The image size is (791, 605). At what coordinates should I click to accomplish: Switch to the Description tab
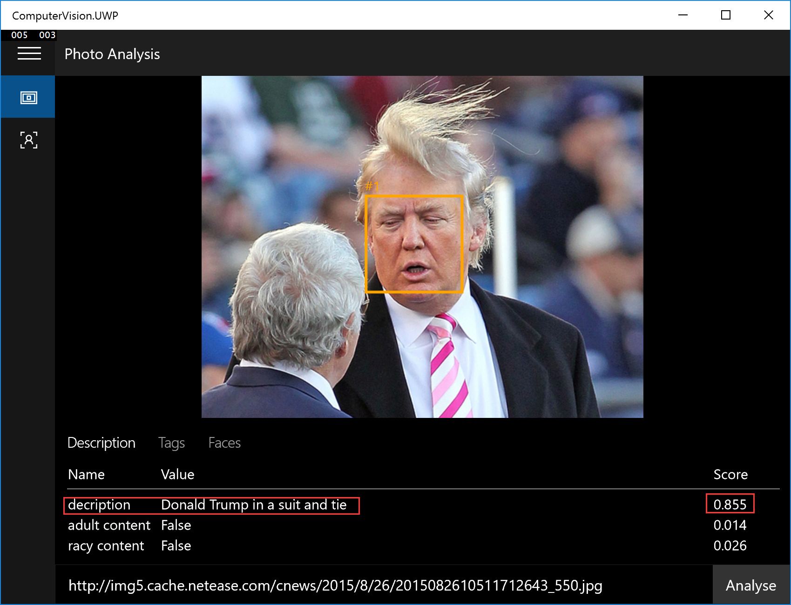(101, 443)
